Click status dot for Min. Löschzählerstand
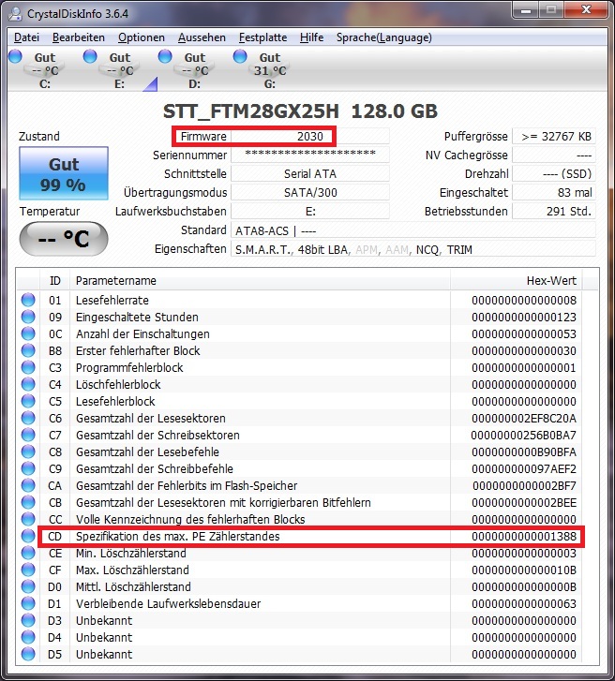The height and width of the screenshot is (681, 615). [28, 553]
